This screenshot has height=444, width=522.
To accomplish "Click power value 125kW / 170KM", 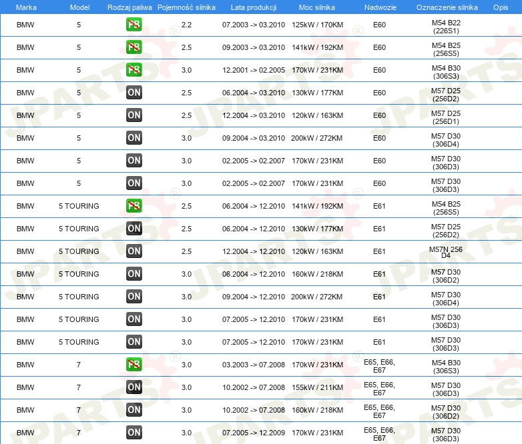I will click(317, 25).
